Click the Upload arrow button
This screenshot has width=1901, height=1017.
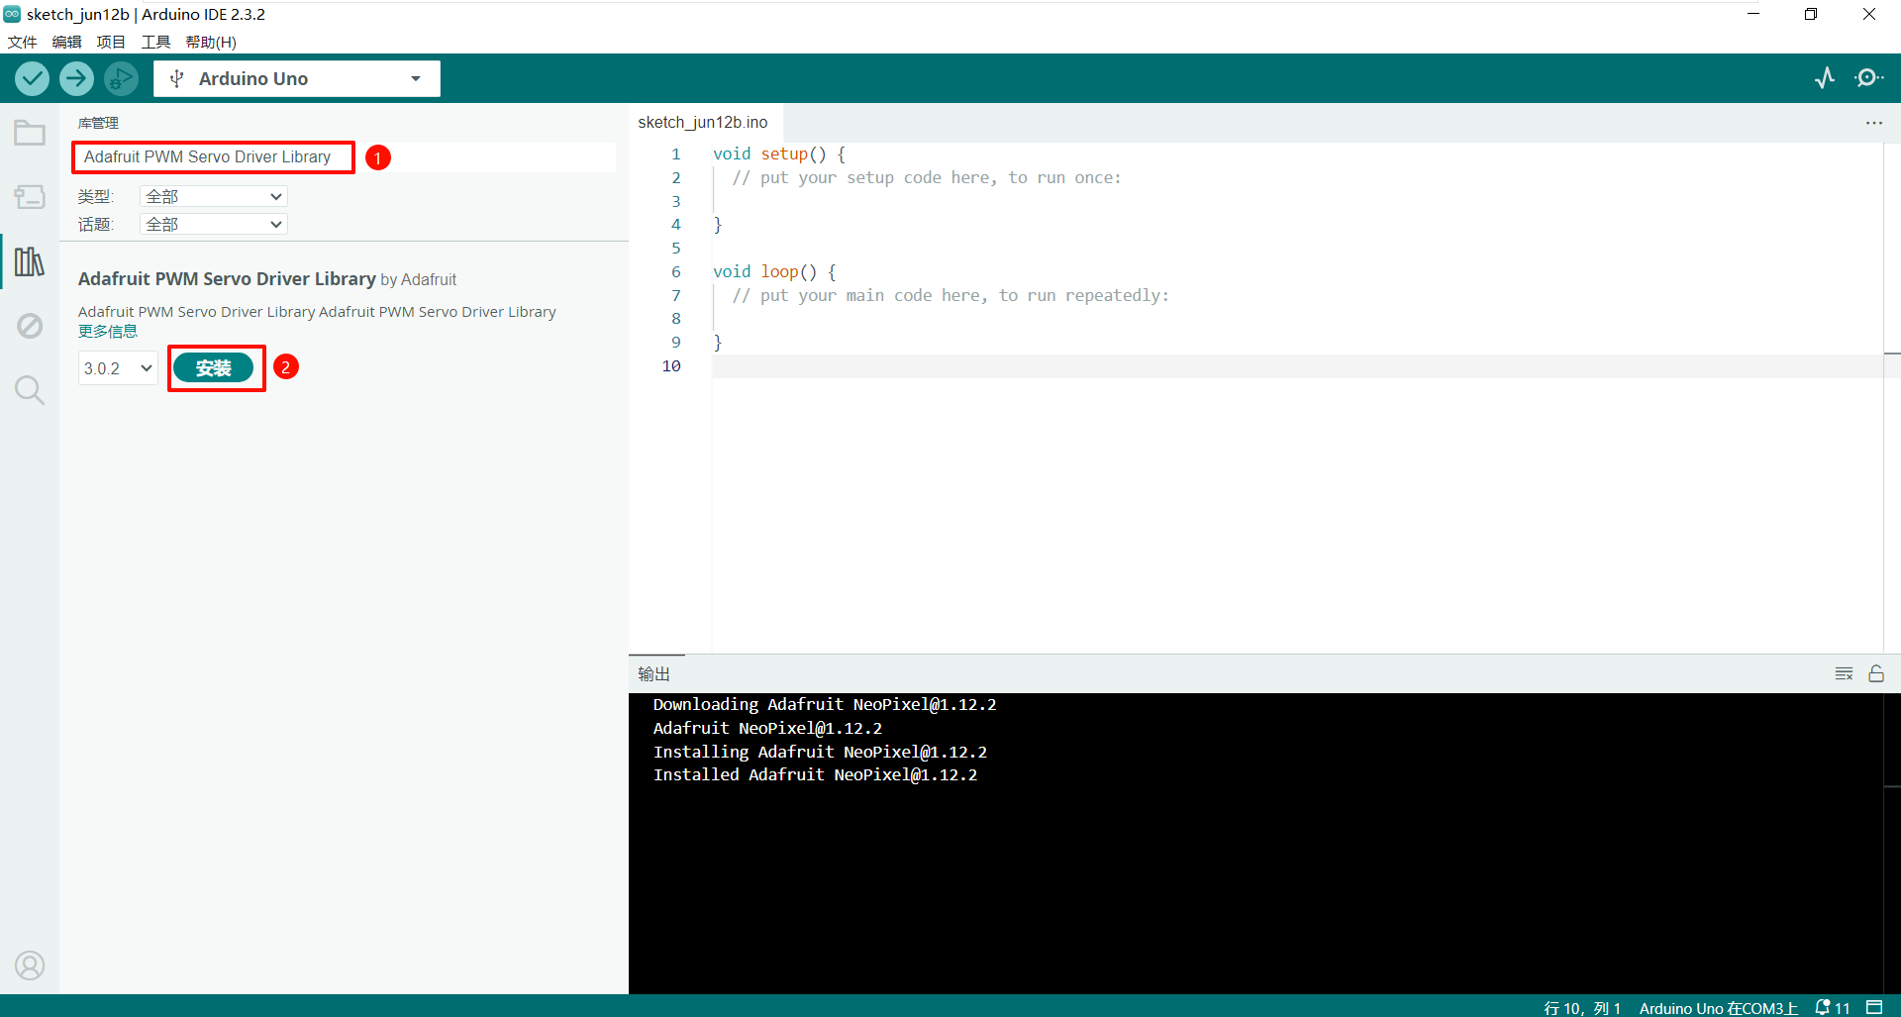(76, 78)
